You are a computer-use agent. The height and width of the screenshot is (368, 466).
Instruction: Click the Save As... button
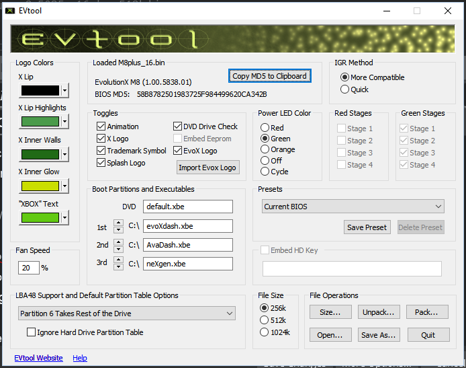tap(379, 335)
